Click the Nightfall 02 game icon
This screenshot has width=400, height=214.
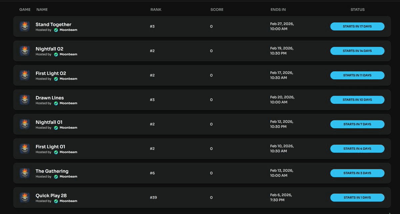25,51
